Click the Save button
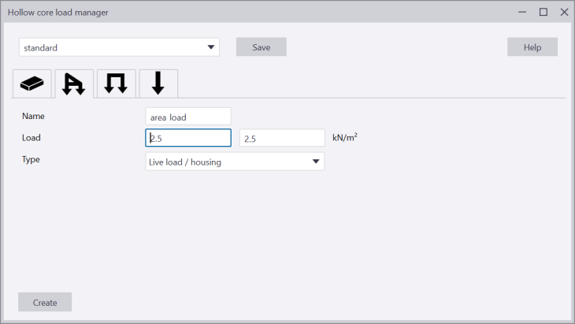The height and width of the screenshot is (324, 575). click(261, 47)
